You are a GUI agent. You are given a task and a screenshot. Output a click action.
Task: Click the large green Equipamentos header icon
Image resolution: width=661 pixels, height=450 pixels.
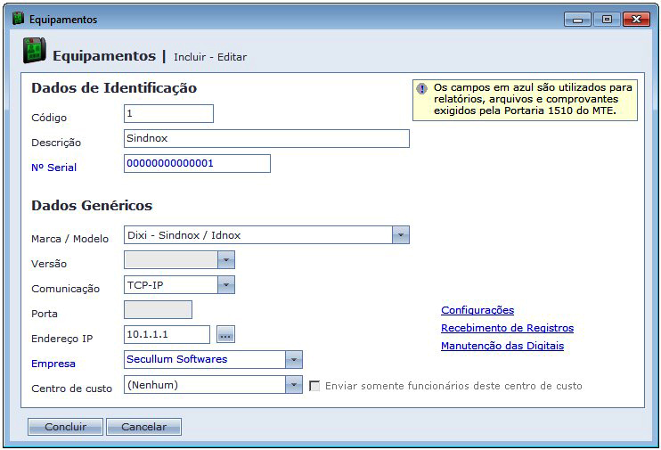click(x=35, y=50)
